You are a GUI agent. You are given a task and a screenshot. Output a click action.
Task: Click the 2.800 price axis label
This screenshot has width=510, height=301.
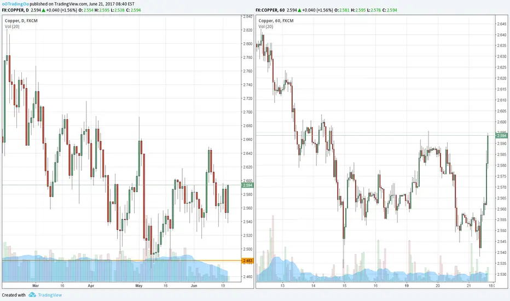click(247, 44)
